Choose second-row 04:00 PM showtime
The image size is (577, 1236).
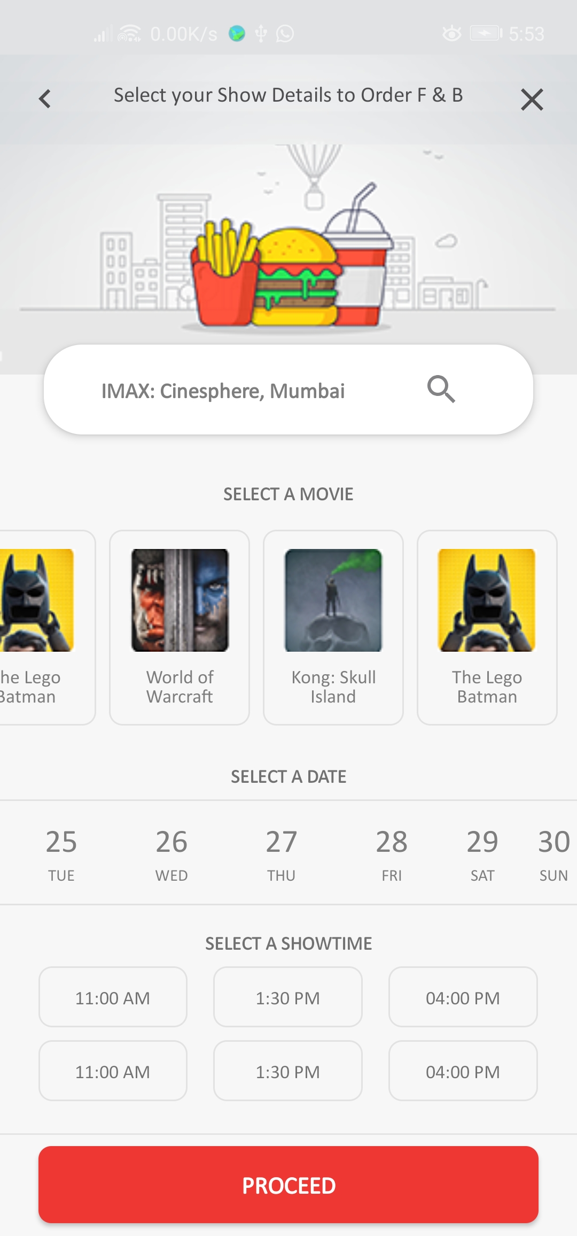(x=463, y=1071)
